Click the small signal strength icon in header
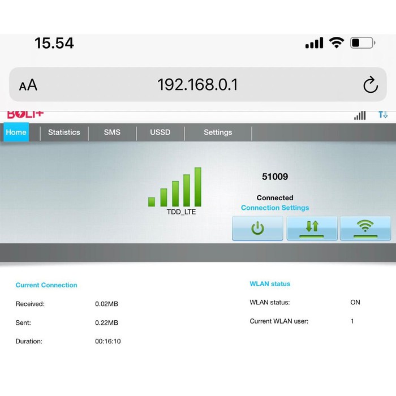The width and height of the screenshot is (396, 396). [x=360, y=115]
